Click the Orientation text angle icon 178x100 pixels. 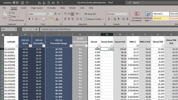(77, 14)
